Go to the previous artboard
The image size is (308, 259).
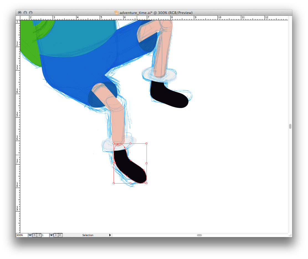click(x=39, y=235)
